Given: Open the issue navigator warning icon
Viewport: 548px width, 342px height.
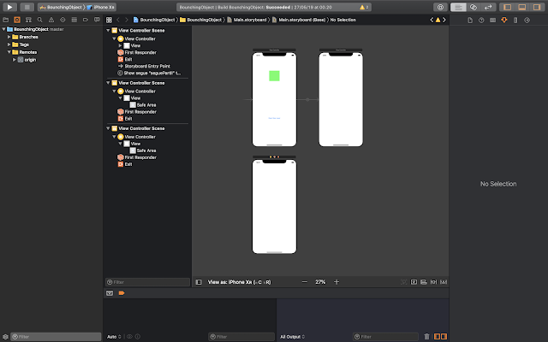Looking at the screenshot, I should [51, 20].
